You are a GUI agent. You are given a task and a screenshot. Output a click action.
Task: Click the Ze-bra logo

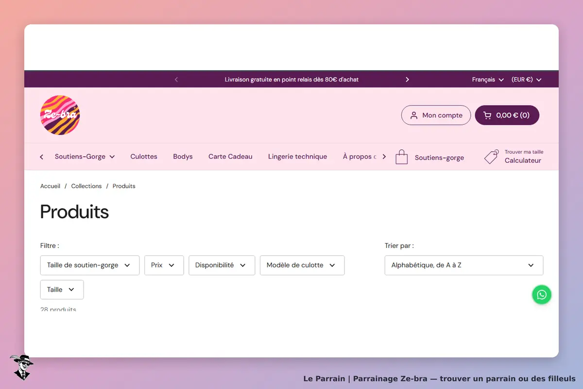(60, 115)
